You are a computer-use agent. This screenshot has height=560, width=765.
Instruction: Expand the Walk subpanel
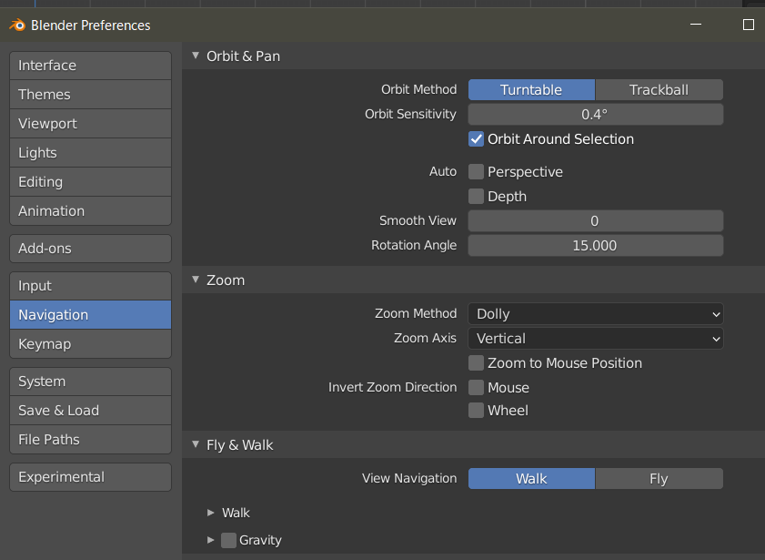[211, 513]
